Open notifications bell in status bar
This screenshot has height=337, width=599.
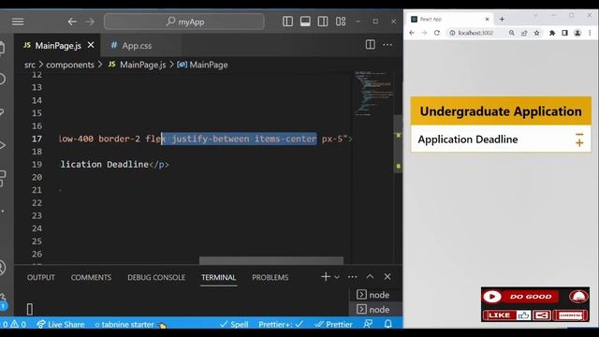(x=388, y=324)
